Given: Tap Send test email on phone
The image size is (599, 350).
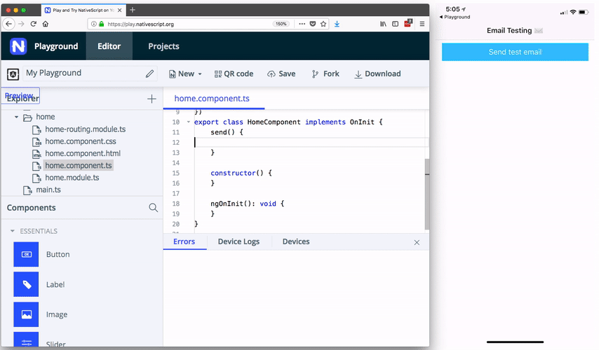Looking at the screenshot, I should click(x=515, y=52).
